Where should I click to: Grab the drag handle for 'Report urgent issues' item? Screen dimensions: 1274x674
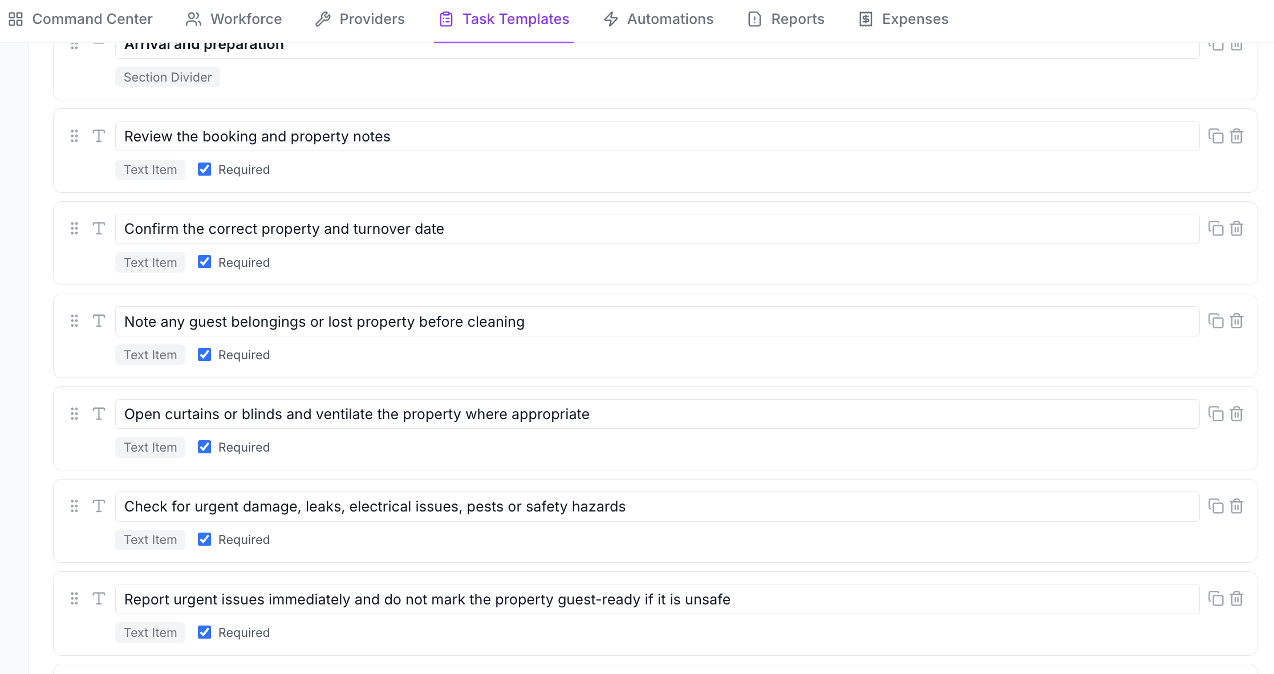click(x=74, y=599)
